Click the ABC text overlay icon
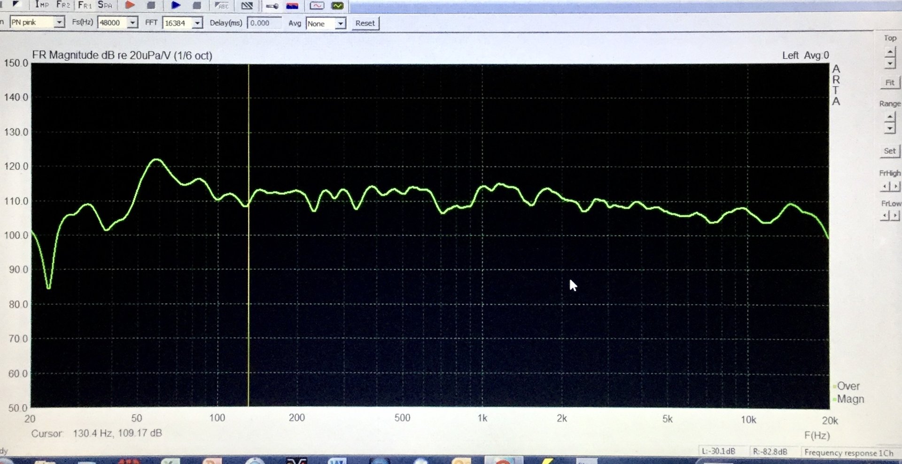The image size is (902, 464). click(x=221, y=6)
